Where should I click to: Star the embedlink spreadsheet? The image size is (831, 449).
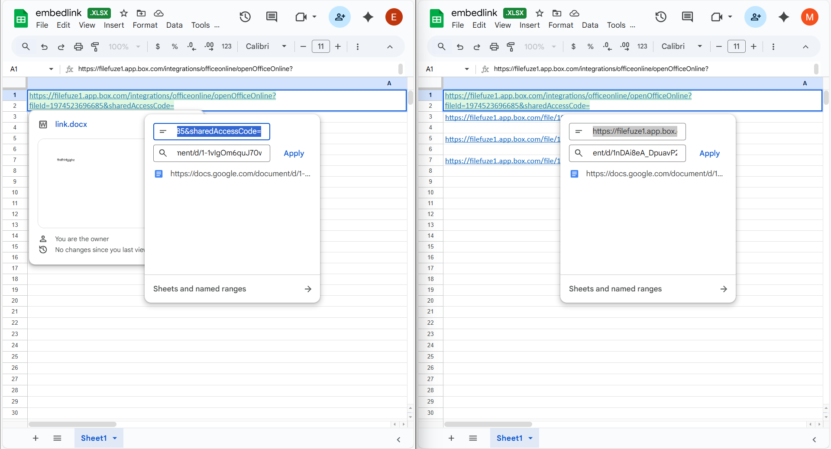click(x=123, y=13)
